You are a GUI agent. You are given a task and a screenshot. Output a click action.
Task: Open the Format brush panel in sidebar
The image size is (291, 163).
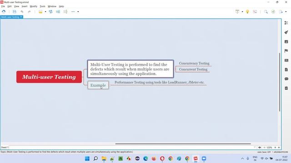click(x=286, y=32)
